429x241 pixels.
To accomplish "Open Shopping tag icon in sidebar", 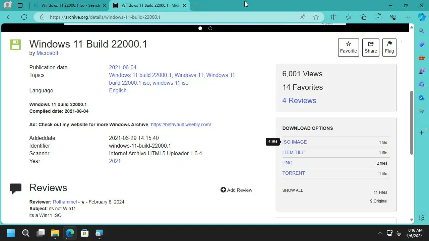I will pos(422,44).
